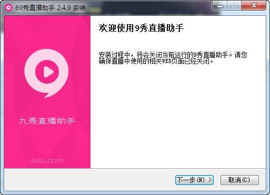Viewport: 270px width, 195px height.
Task: Click the installation notice paragraph
Action: click(x=173, y=58)
